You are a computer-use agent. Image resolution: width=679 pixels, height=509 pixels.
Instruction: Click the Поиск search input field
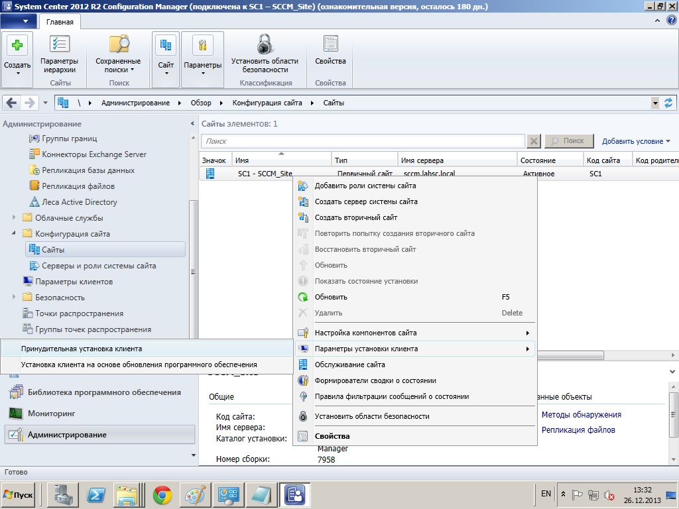363,141
